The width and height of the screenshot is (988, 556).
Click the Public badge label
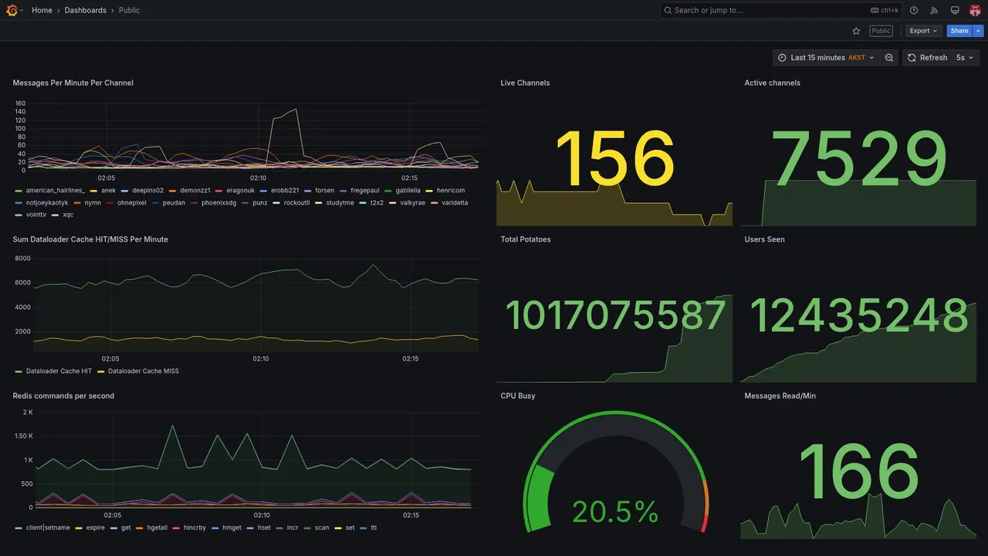click(881, 31)
